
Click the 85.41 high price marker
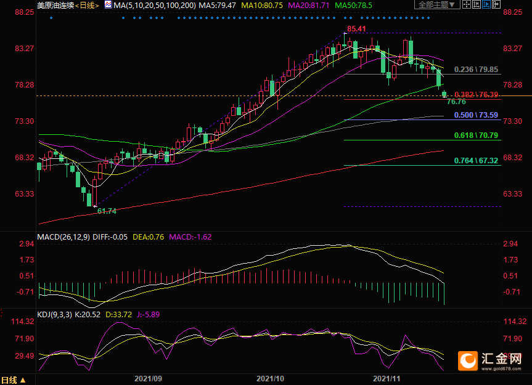[x=356, y=29]
